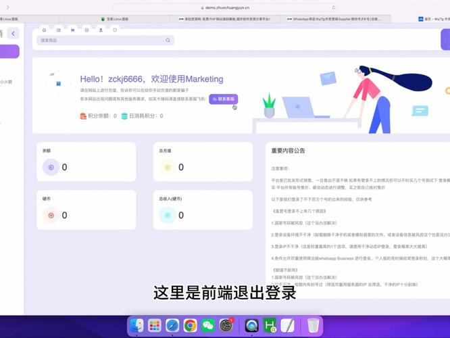Click the home icon in top toolbar
450x338 pixels.
(x=44, y=30)
